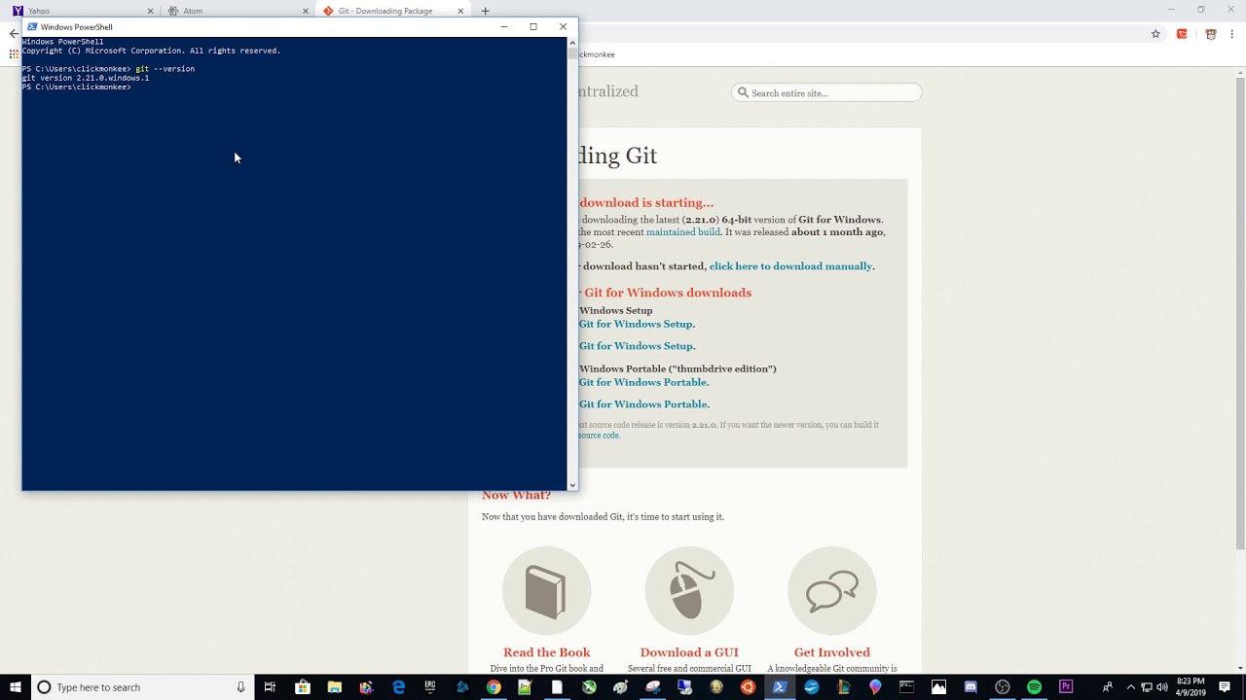This screenshot has height=700, width=1246.
Task: Click the Chrome back arrow
Action: tap(13, 34)
